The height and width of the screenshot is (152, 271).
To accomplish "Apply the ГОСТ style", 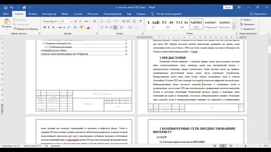I will pyautogui.click(x=196, y=24).
